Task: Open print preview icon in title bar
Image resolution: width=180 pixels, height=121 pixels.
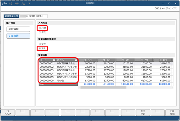Action: tap(11, 3)
